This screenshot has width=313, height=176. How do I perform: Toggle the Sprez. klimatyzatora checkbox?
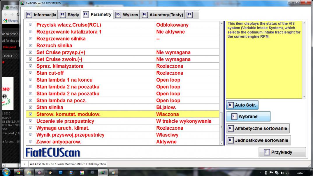(x=31, y=66)
